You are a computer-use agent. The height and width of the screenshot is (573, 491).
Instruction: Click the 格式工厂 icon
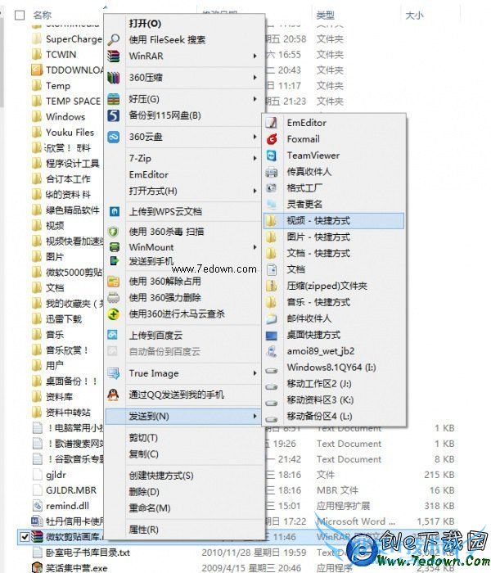tap(272, 187)
